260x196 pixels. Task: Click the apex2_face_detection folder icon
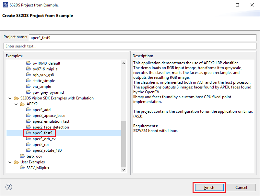click(29, 127)
